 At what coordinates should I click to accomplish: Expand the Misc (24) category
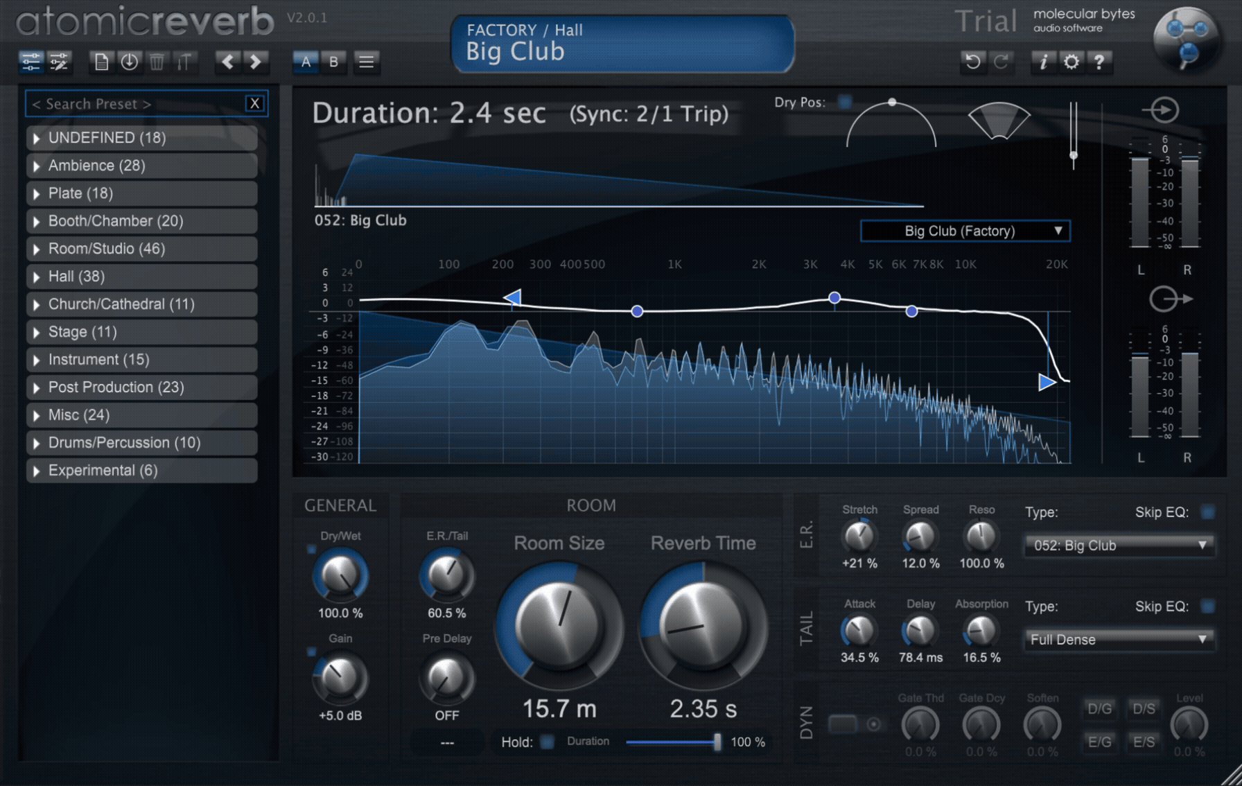[142, 415]
